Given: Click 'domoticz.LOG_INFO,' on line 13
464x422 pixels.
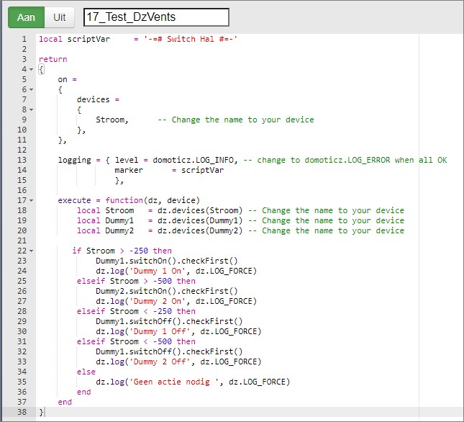Looking at the screenshot, I should coord(195,160).
